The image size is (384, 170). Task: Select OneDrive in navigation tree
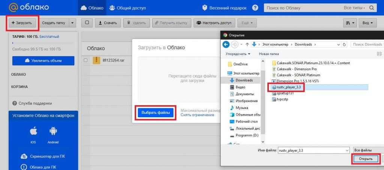pos(237,64)
